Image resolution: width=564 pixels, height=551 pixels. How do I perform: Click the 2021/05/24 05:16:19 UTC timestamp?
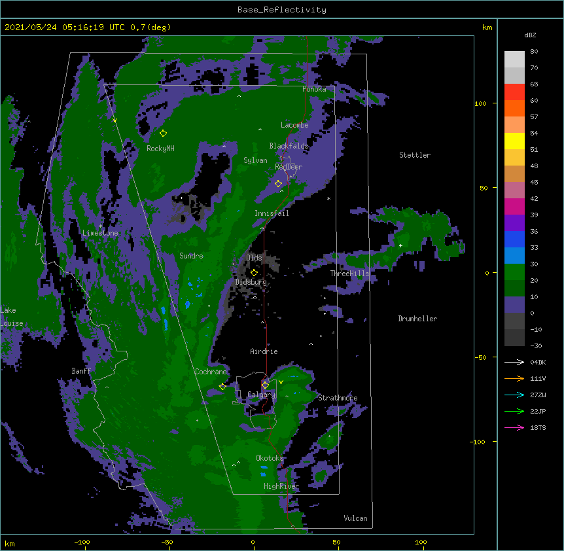pyautogui.click(x=65, y=27)
